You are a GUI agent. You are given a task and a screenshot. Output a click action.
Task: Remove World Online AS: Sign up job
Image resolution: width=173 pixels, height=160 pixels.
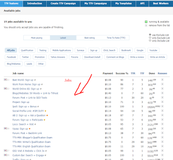[162, 89]
